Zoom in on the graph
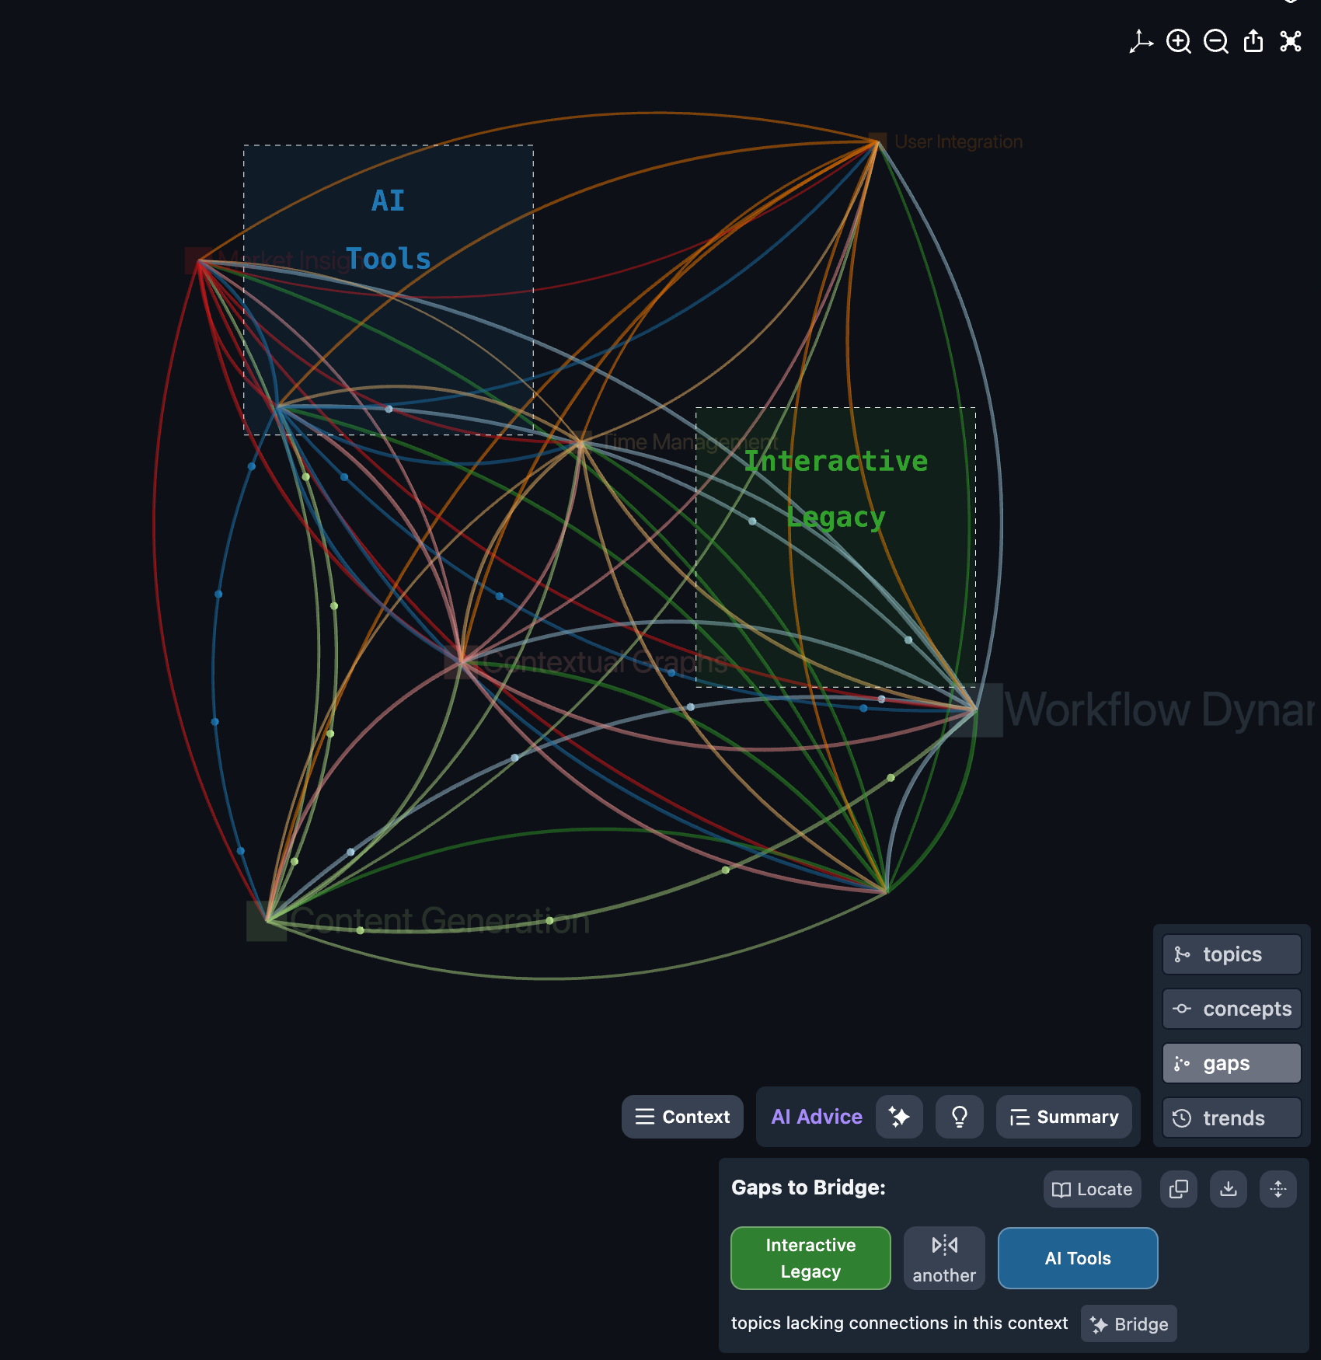The height and width of the screenshot is (1360, 1321). (1179, 41)
